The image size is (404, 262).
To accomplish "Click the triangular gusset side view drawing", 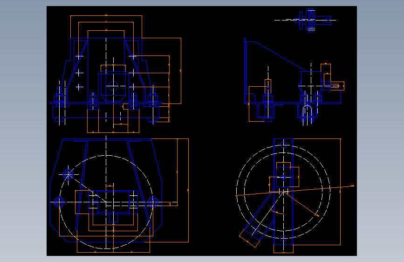I will click(294, 82).
